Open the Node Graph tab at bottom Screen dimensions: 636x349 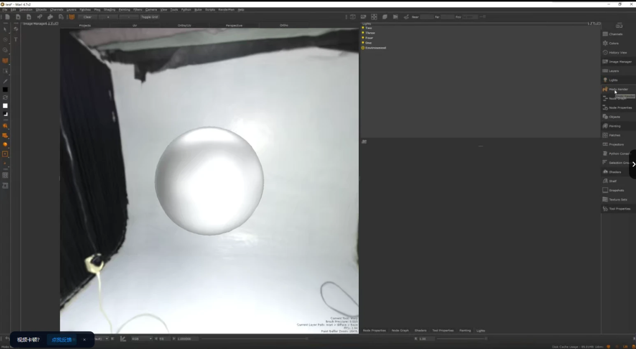coord(400,331)
